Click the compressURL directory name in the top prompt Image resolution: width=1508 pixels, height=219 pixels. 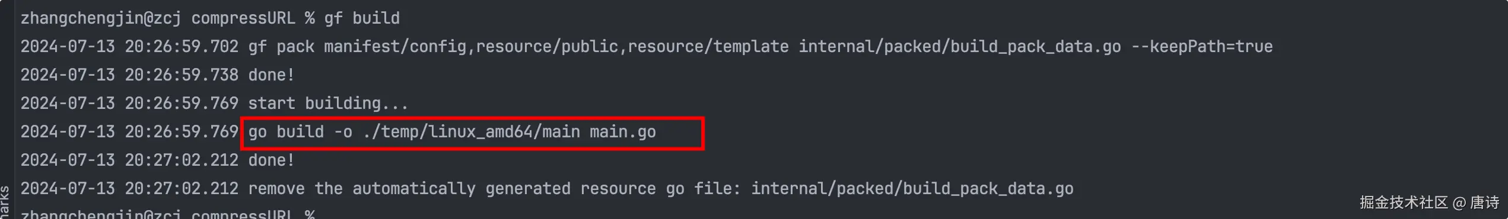(243, 18)
